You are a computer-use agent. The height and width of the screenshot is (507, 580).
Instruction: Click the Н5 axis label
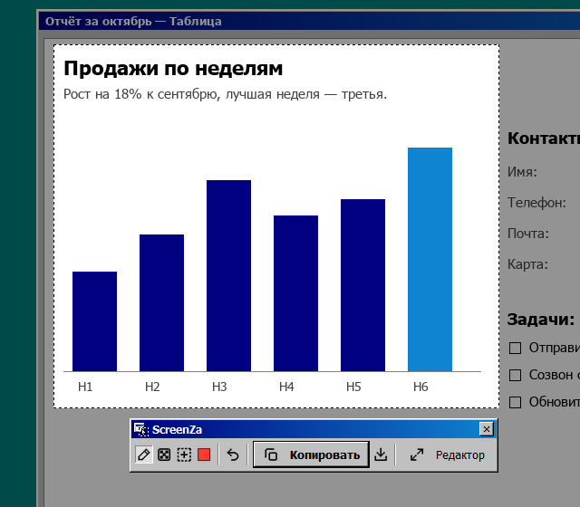(x=353, y=387)
